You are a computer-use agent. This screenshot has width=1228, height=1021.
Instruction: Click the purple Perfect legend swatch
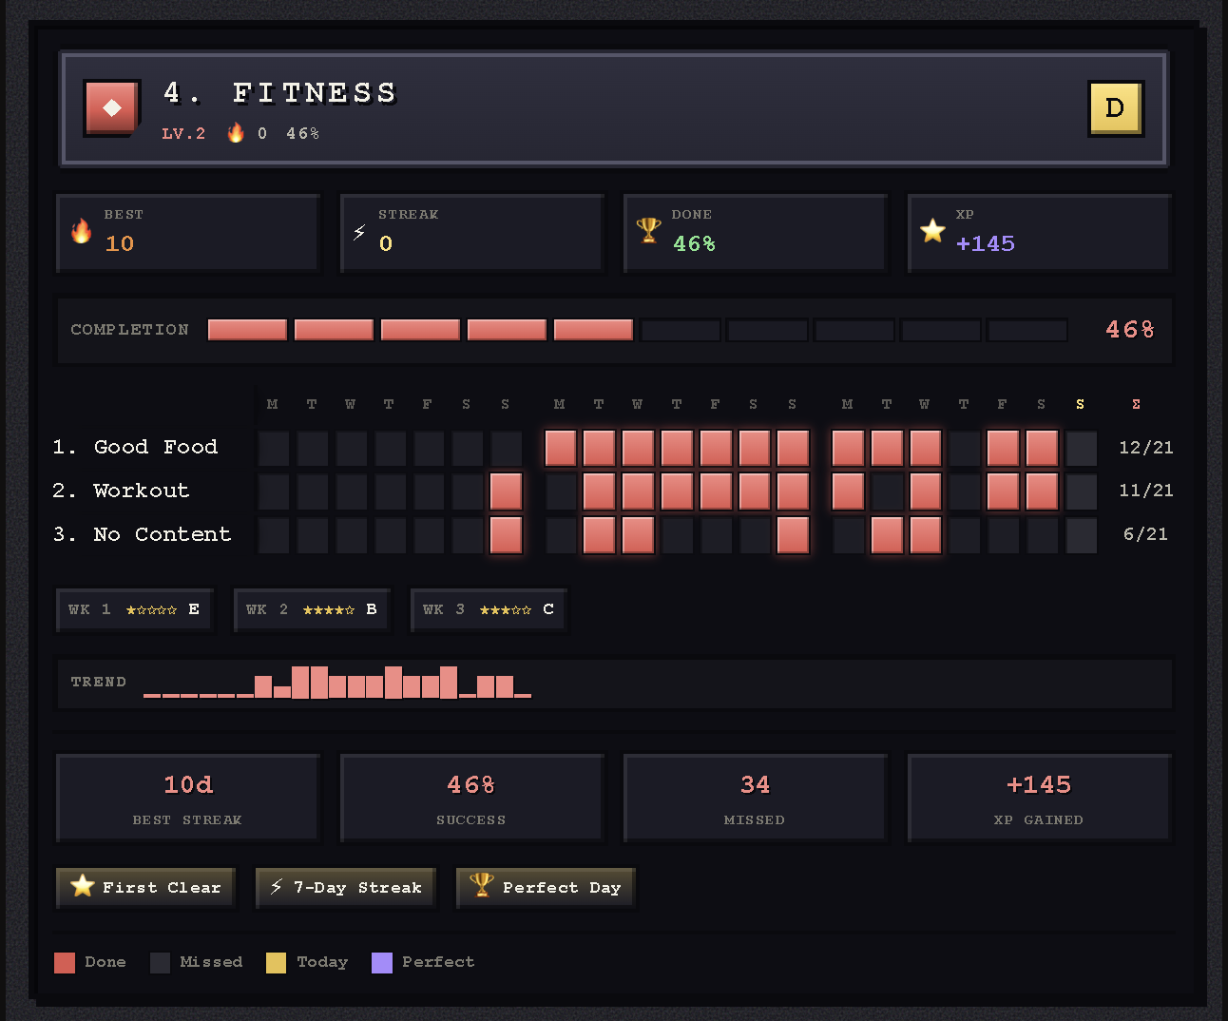click(x=382, y=962)
